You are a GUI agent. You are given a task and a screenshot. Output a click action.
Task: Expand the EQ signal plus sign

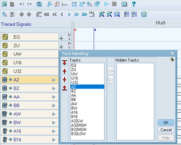click(x=61, y=38)
